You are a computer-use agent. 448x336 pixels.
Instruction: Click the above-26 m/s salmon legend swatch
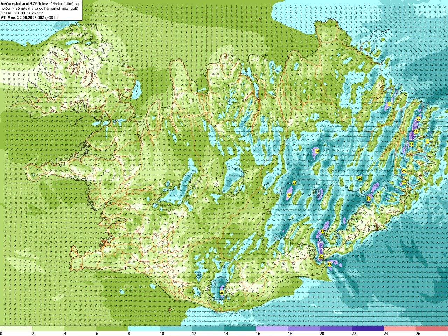pos(432,329)
